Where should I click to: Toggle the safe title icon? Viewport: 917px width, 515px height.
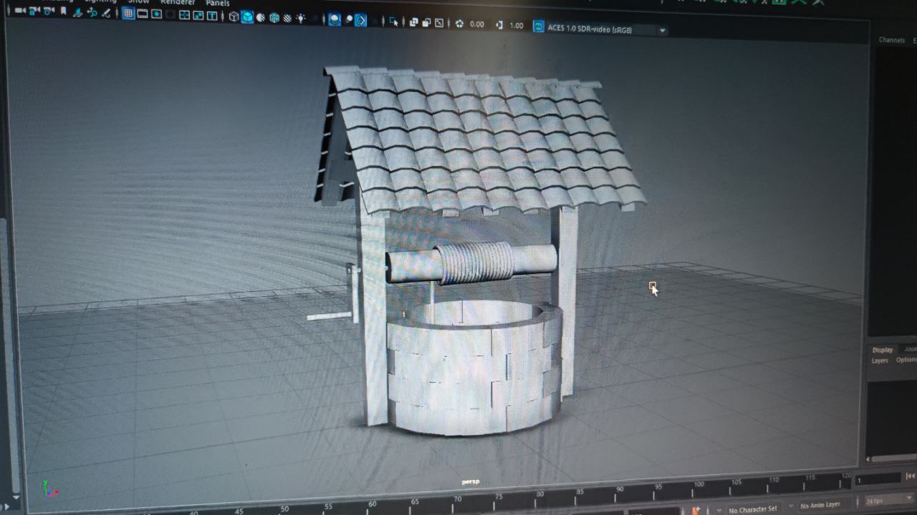212,16
